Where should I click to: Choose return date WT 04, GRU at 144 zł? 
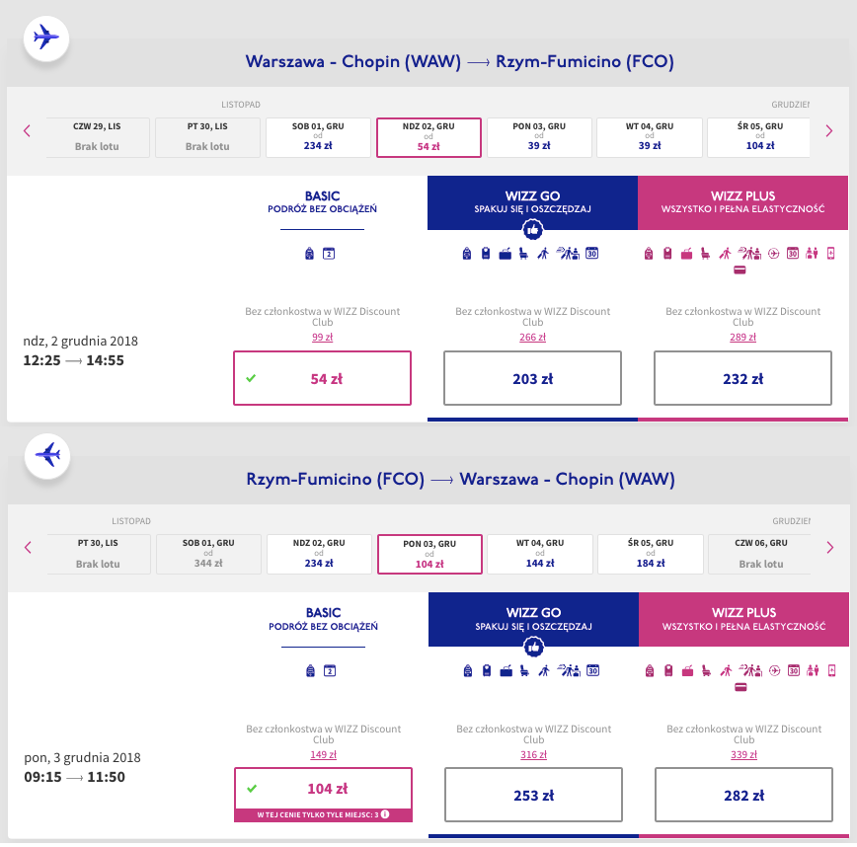pyautogui.click(x=539, y=554)
